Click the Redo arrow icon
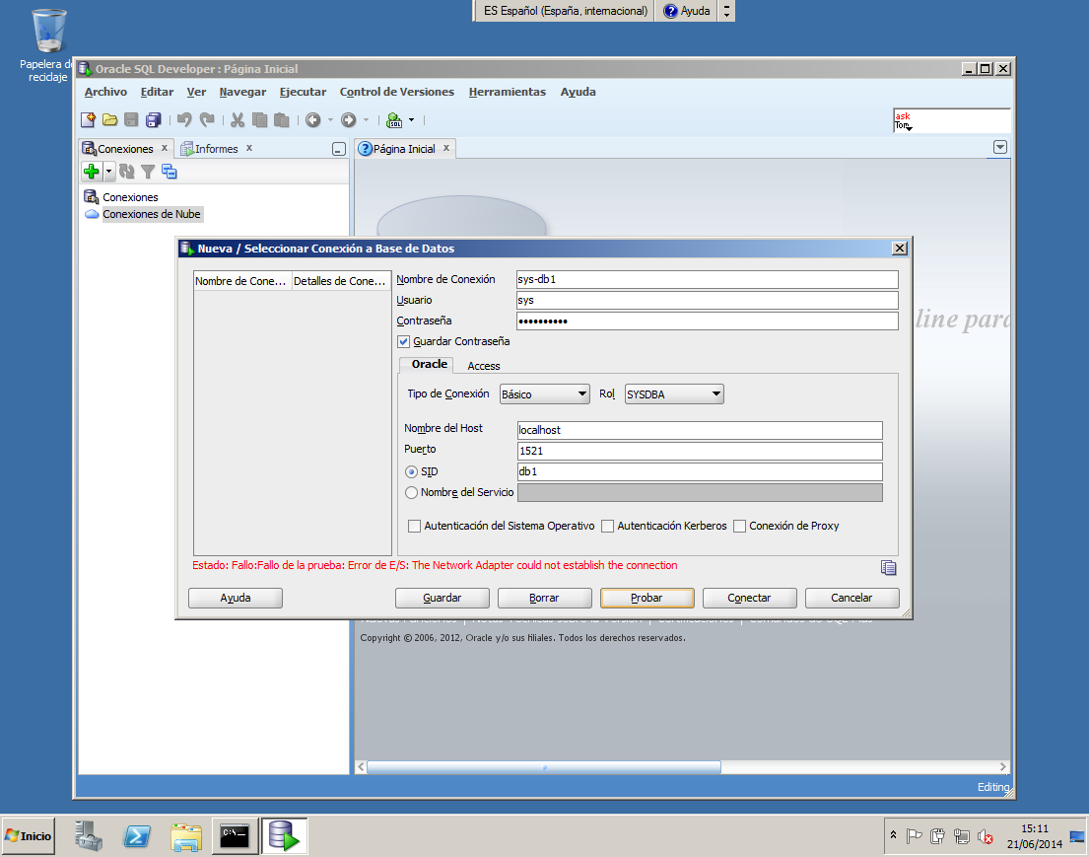This screenshot has height=857, width=1089. (x=207, y=120)
